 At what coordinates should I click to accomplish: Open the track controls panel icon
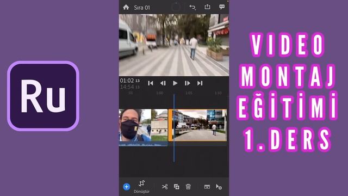(x=207, y=187)
